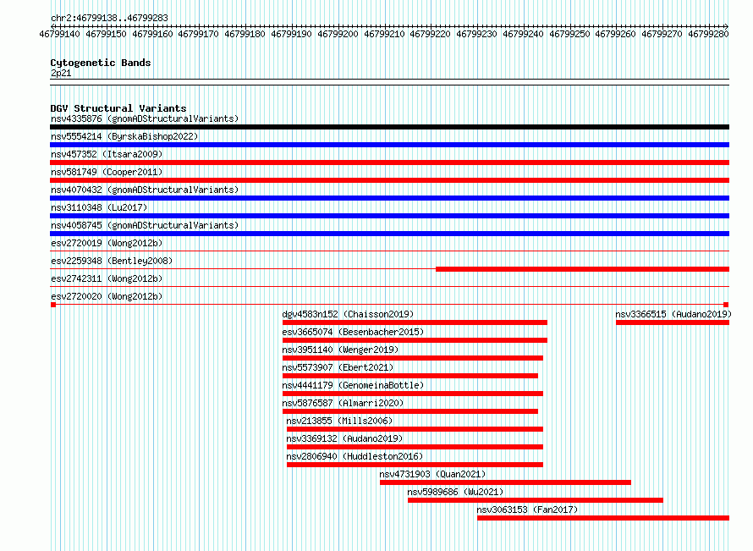Click ruler position 46799140
This screenshot has width=753, height=551.
pyautogui.click(x=59, y=34)
